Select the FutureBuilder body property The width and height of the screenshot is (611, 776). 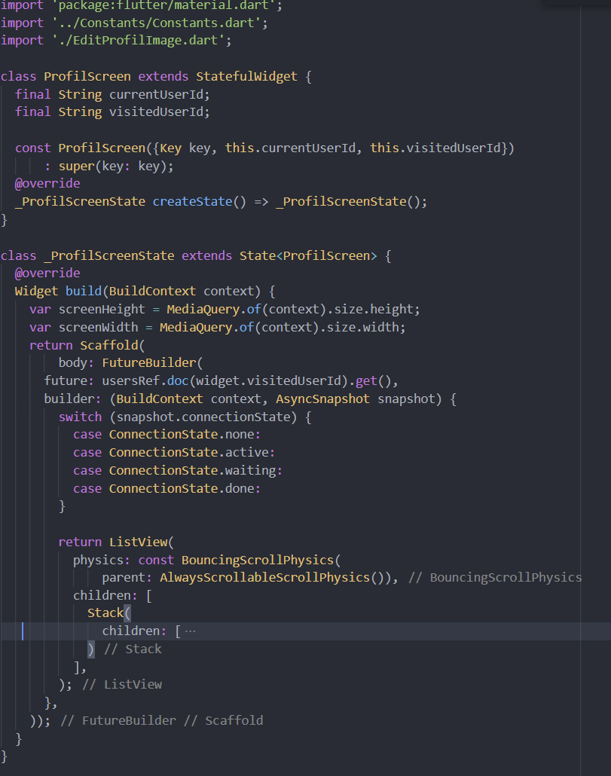[x=74, y=362]
